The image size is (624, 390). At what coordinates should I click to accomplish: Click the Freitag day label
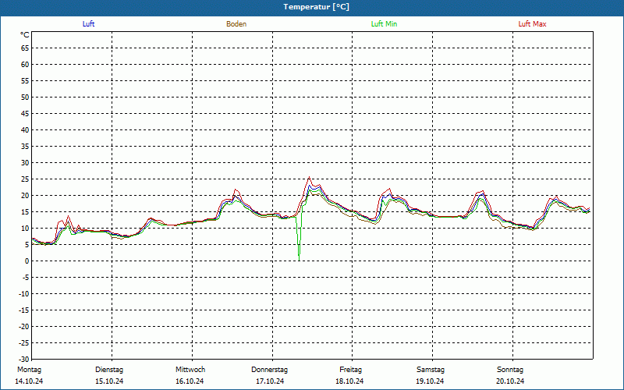[350, 370]
